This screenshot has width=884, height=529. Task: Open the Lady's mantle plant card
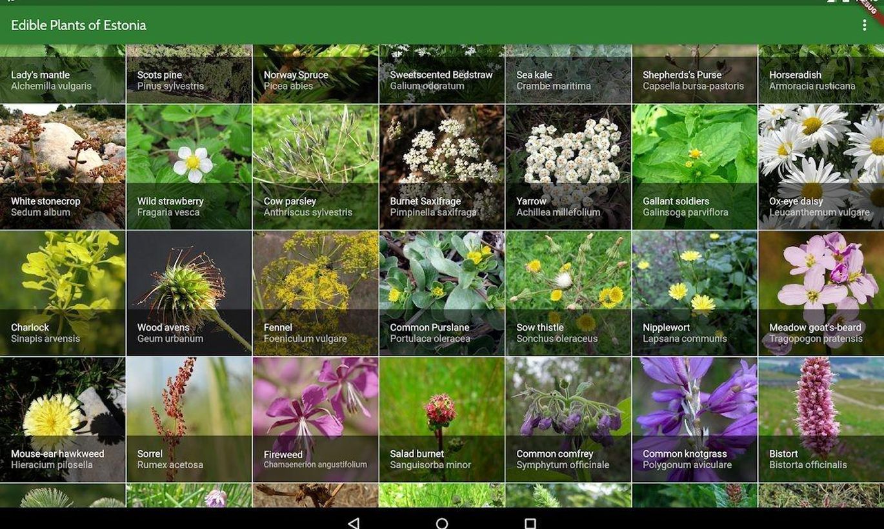point(63,74)
